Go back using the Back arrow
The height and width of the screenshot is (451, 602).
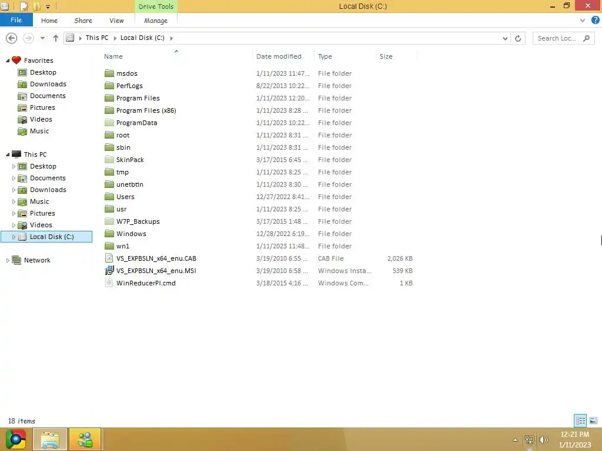(12, 38)
